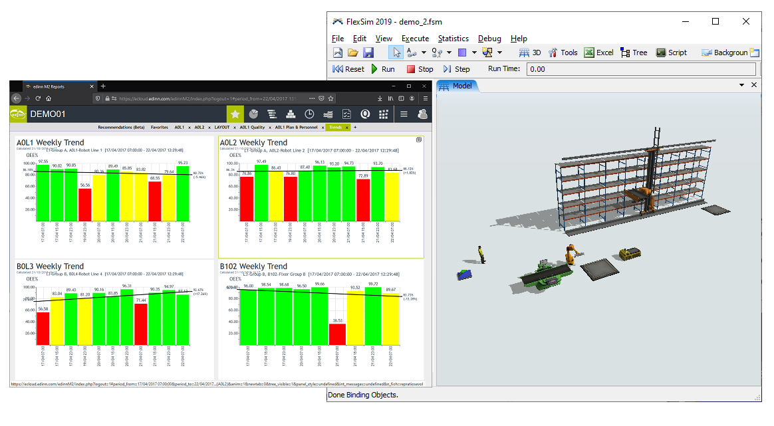The width and height of the screenshot is (774, 426).
Task: Open the Gantt bars icon in edinn
Action: pyautogui.click(x=272, y=114)
